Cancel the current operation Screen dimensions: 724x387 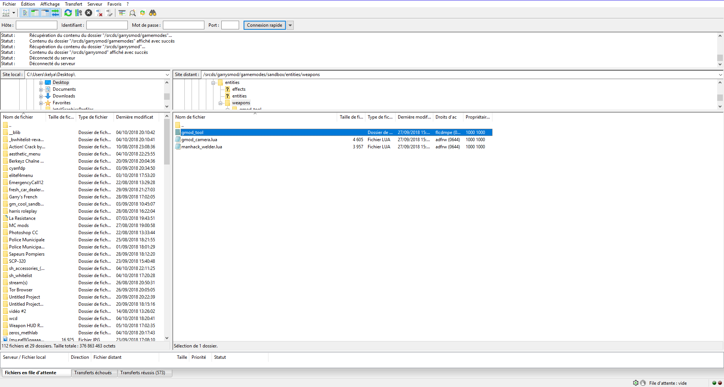[x=89, y=13]
